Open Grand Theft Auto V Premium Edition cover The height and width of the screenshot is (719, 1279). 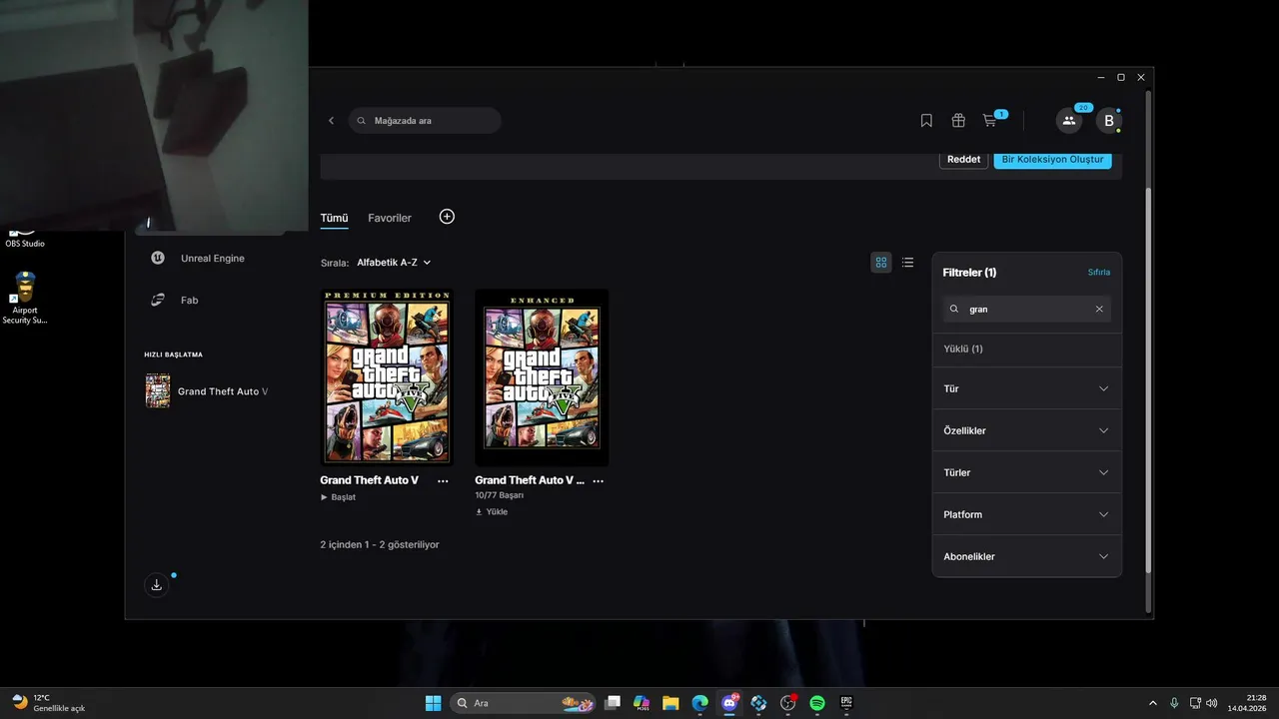pos(387,377)
